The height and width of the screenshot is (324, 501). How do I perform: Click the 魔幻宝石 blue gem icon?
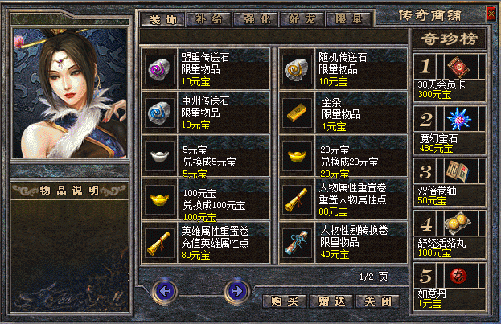(458, 119)
